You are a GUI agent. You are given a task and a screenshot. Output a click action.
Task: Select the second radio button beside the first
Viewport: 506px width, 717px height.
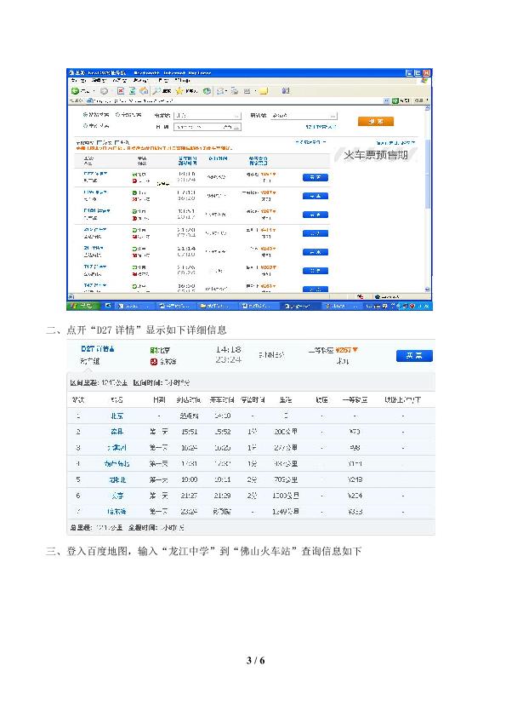[x=118, y=115]
